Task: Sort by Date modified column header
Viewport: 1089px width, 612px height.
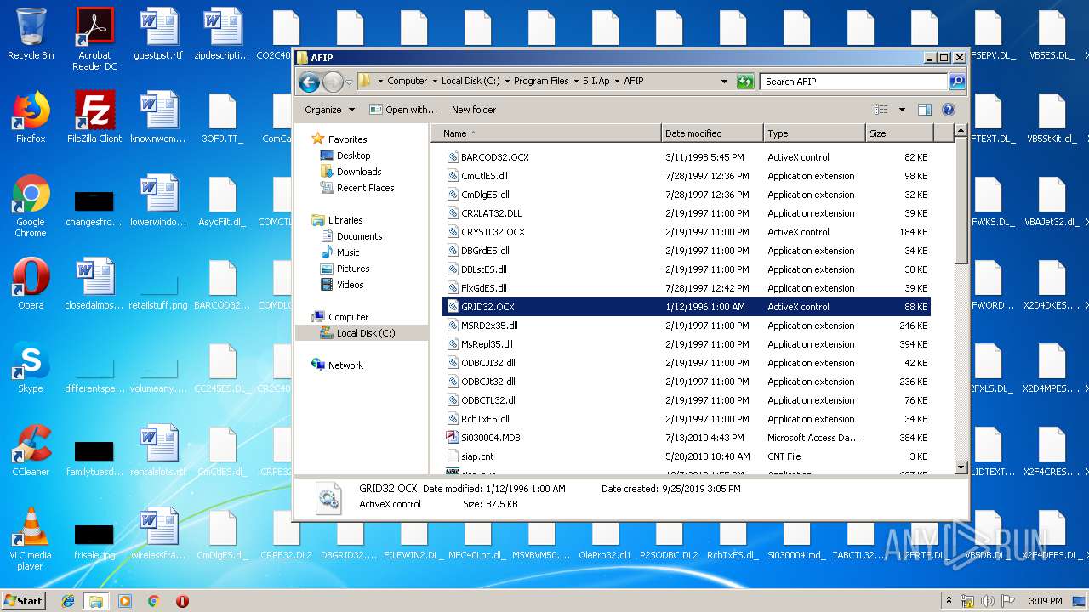Action: (712, 133)
